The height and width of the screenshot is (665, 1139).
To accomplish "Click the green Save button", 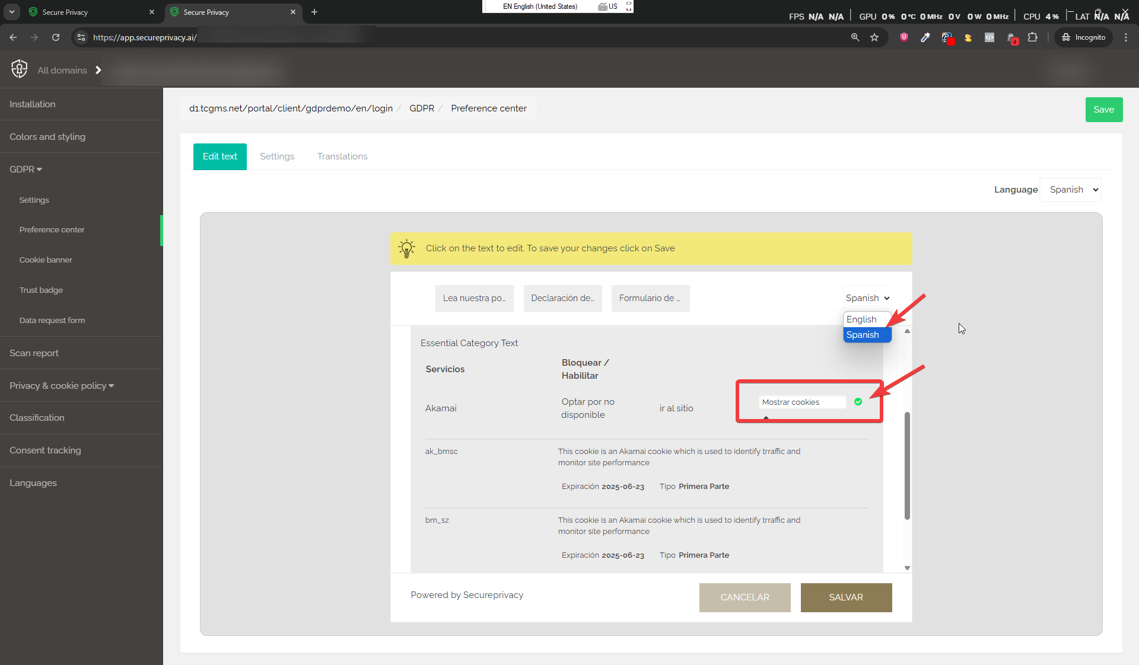I will [1103, 109].
